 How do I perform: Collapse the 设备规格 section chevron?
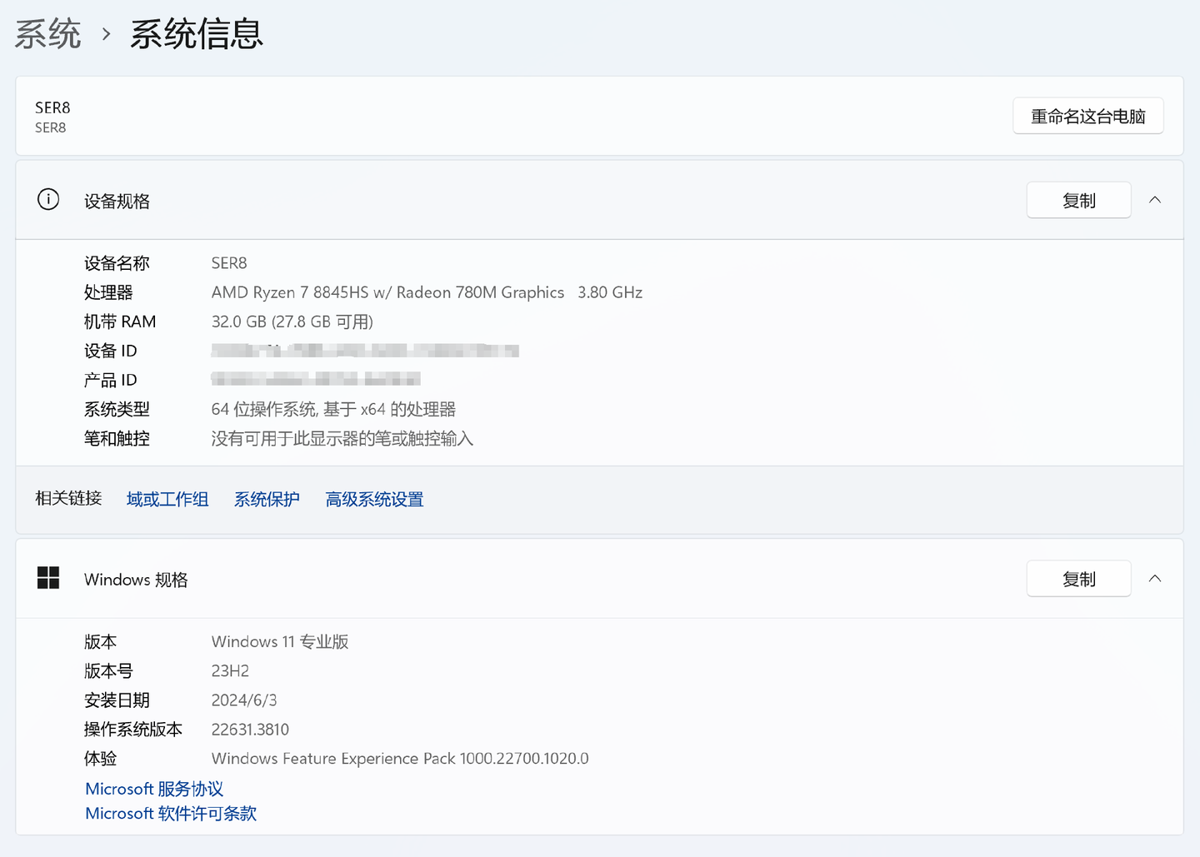[x=1155, y=200]
